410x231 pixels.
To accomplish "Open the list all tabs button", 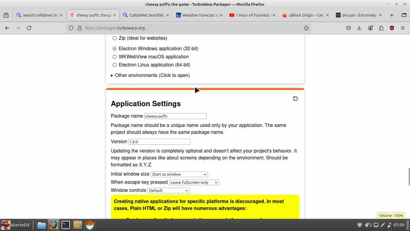I will [x=404, y=15].
